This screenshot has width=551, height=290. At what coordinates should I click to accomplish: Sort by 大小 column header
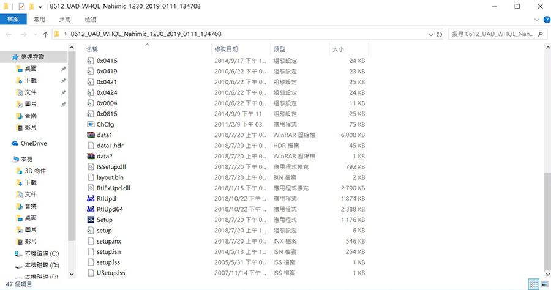[338, 49]
